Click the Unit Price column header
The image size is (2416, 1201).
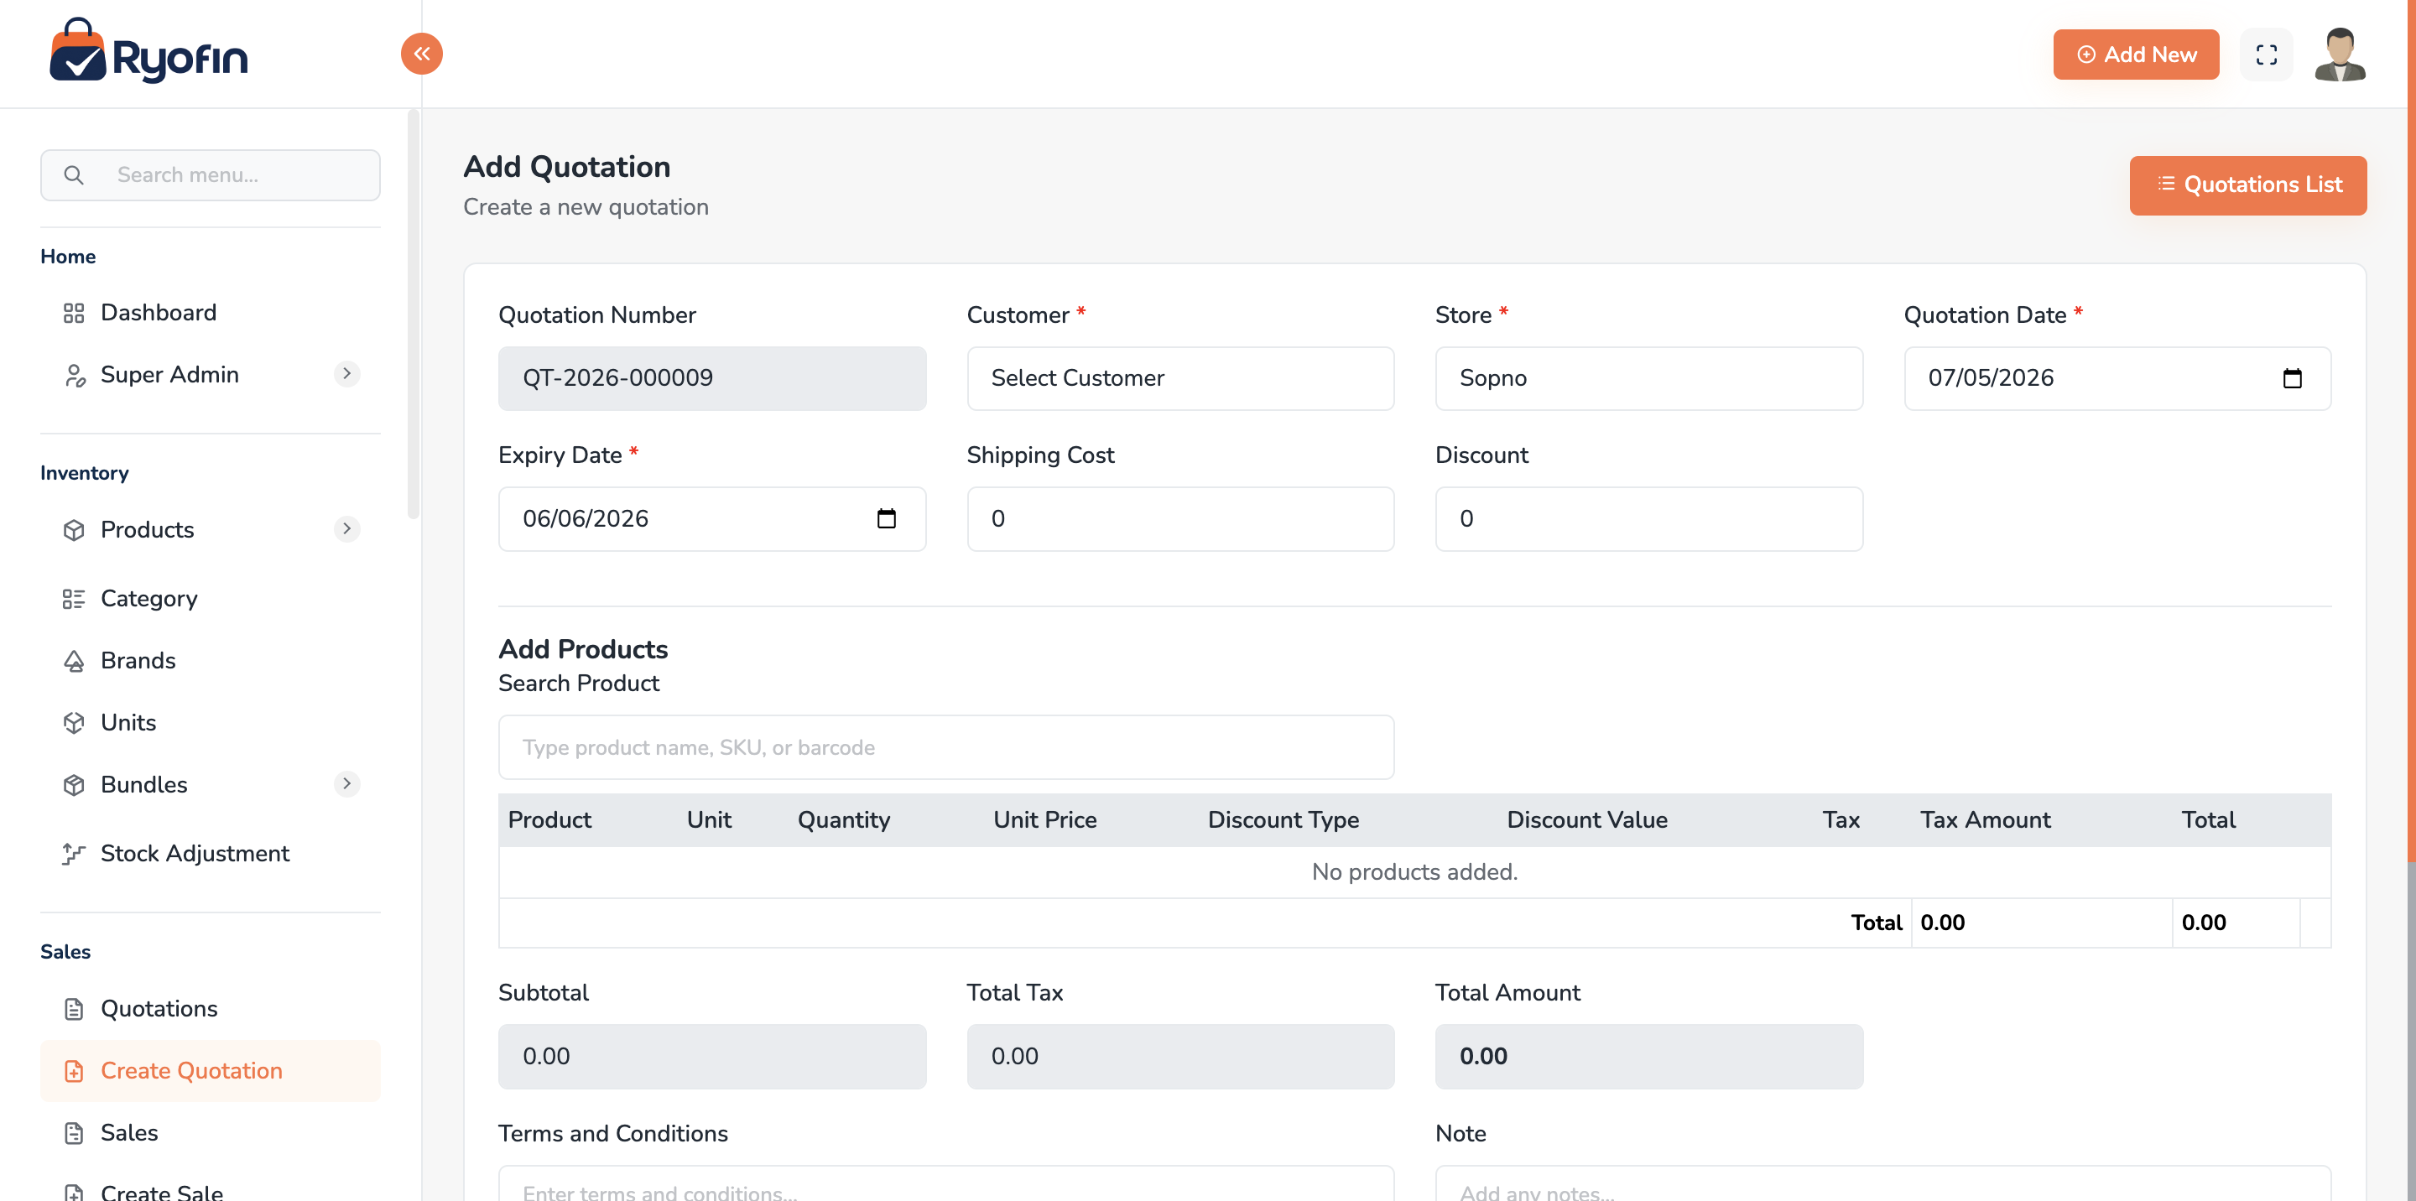[x=1044, y=819]
